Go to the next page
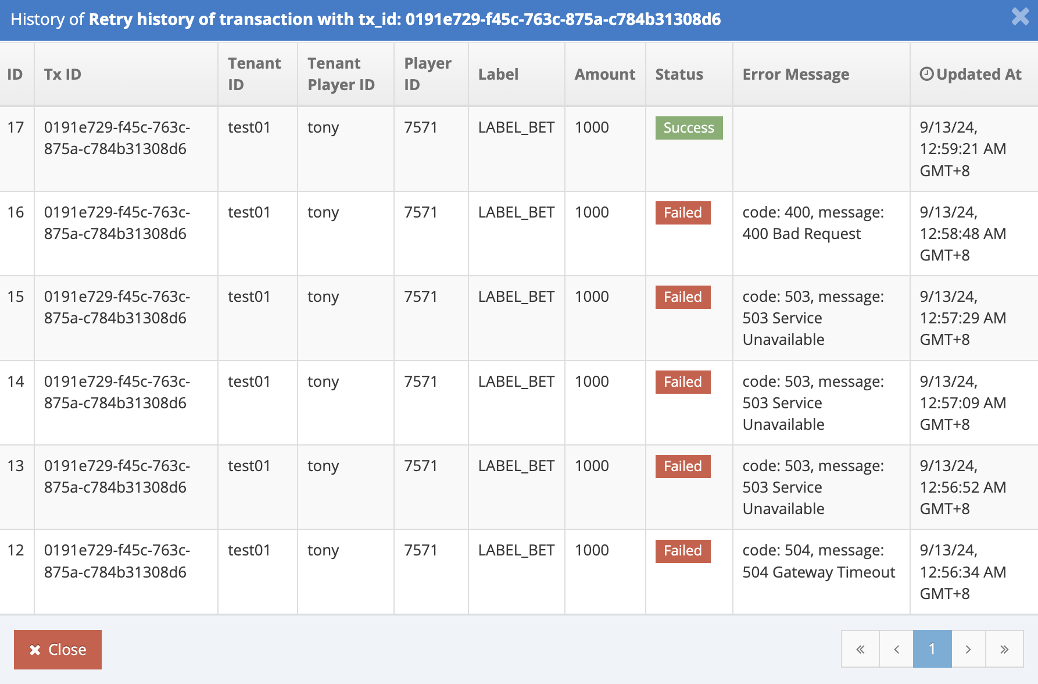Screen dimensions: 1038x684 968,649
